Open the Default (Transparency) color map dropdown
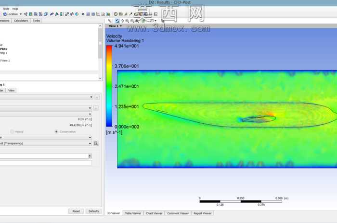Image resolution: width=337 pixels, height=223 pixels. tap(90, 143)
